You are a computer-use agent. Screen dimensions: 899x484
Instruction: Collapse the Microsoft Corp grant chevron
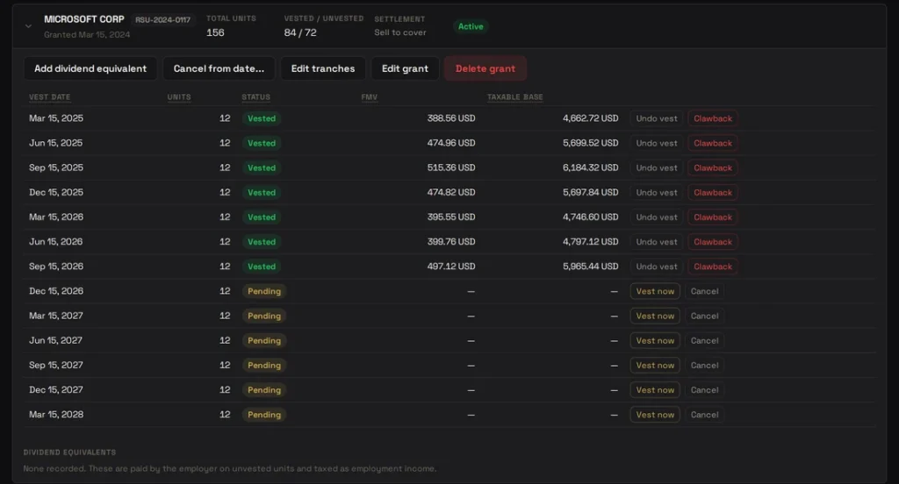click(28, 26)
